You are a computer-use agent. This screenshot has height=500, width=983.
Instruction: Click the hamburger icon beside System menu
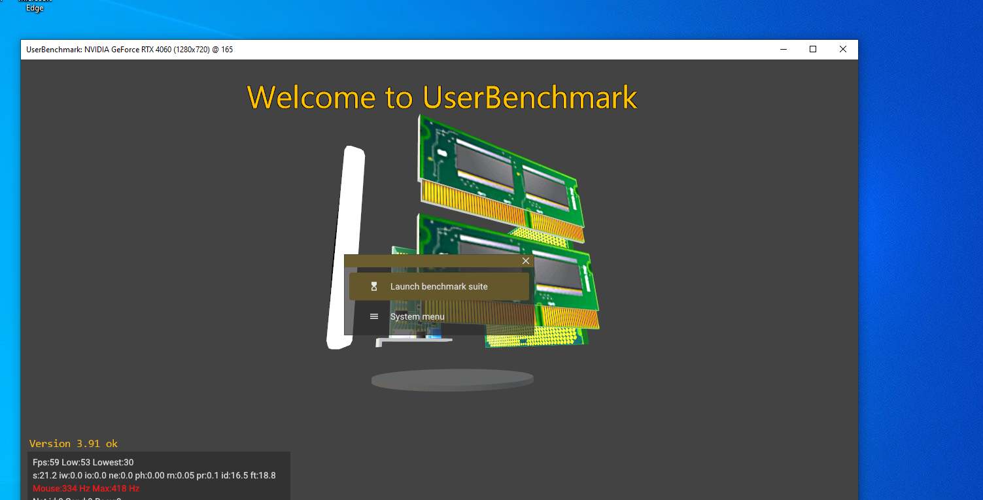[374, 317]
